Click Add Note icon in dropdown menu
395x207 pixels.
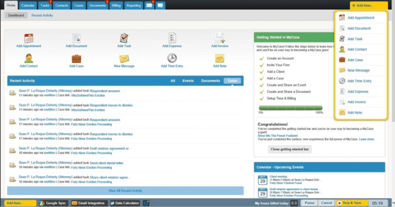click(342, 112)
